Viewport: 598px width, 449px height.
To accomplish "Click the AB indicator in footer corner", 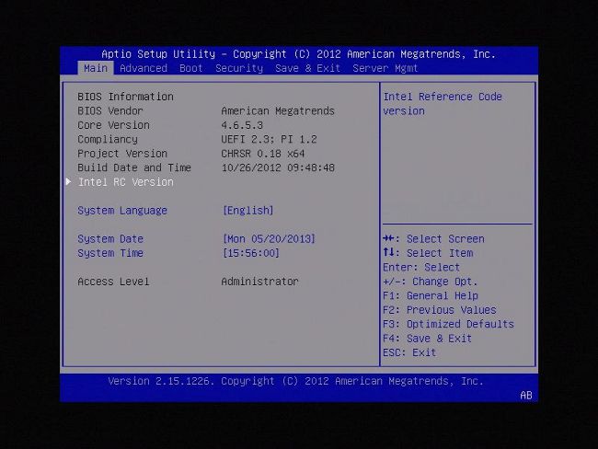I will click(526, 396).
